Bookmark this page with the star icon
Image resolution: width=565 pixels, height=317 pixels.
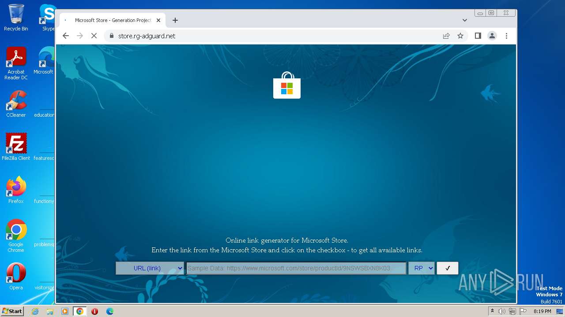460,36
